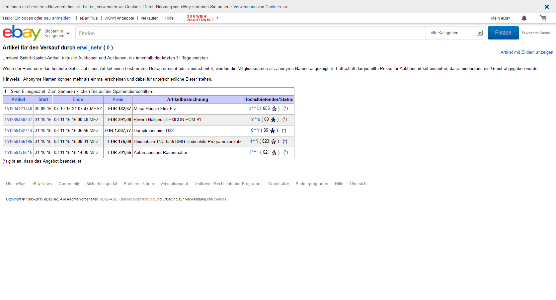This screenshot has height=300, width=556.
Task: Click feedback star next to n***u (60)
Action: click(x=273, y=120)
